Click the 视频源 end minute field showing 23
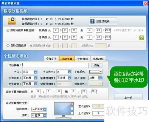149x122 pixels. [x=99, y=30]
